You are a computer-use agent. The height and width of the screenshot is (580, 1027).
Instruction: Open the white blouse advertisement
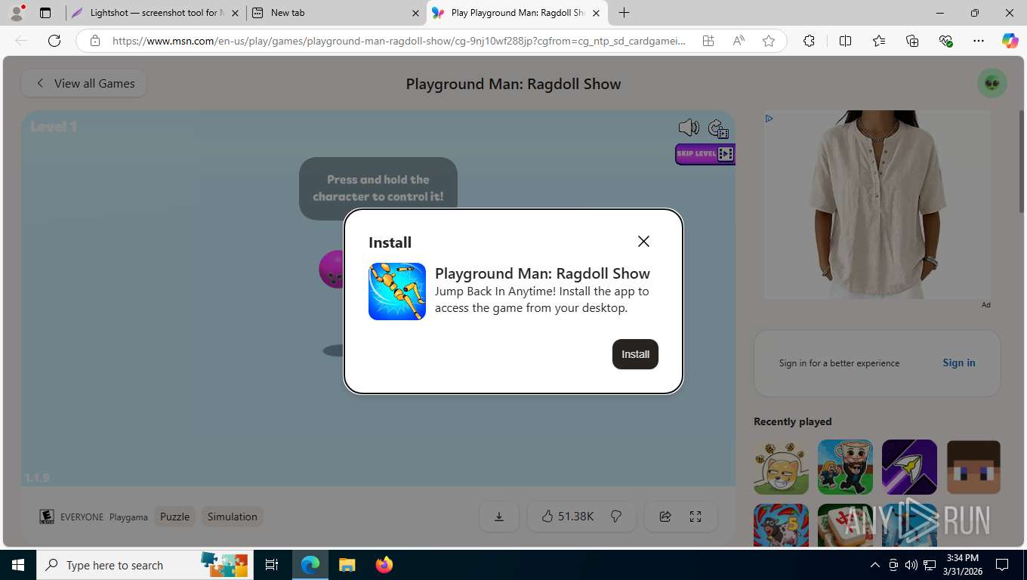pyautogui.click(x=877, y=205)
